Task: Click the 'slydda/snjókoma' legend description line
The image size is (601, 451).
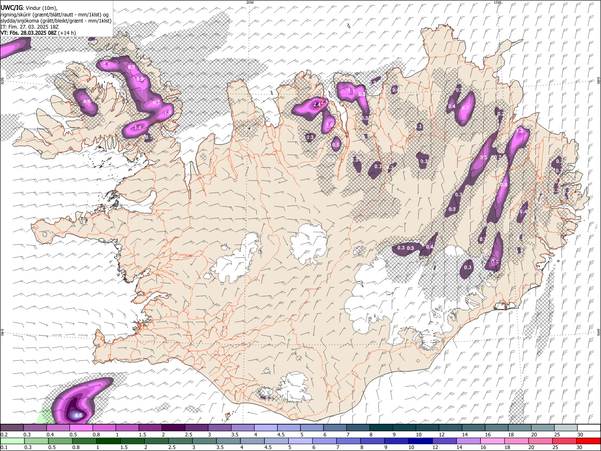Action: coord(56,21)
